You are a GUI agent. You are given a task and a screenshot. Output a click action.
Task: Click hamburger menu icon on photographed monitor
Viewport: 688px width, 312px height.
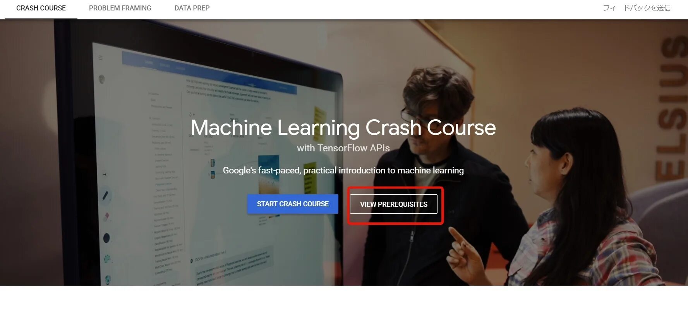click(101, 58)
